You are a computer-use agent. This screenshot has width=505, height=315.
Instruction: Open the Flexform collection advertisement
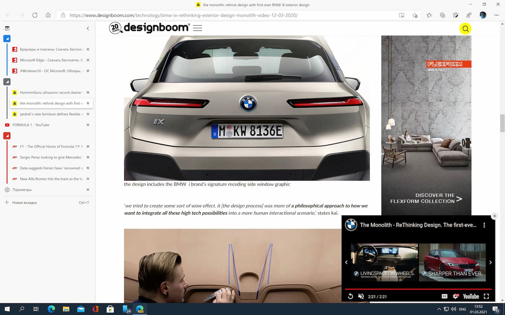click(426, 125)
